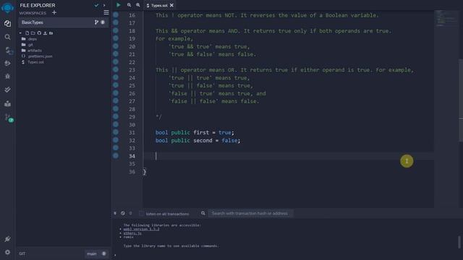The image size is (463, 260).
Task: Toggle breakpoint on line 18
Action: click(x=116, y=30)
